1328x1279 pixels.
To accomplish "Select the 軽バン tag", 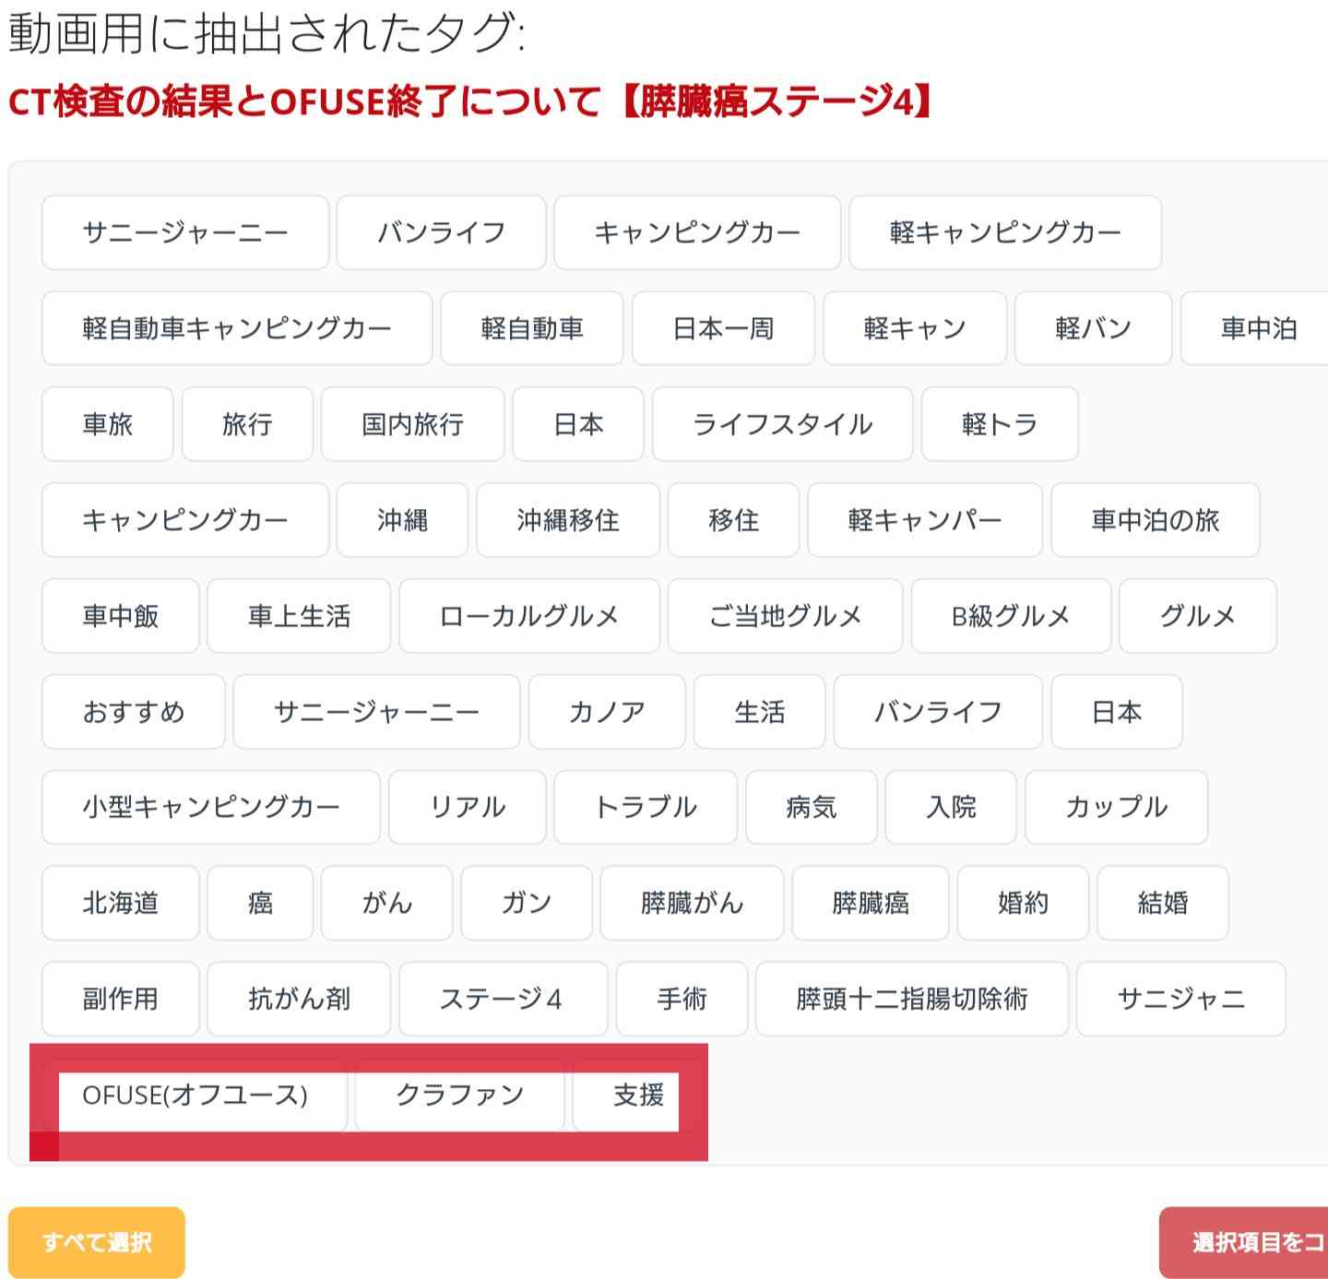I will (1094, 328).
